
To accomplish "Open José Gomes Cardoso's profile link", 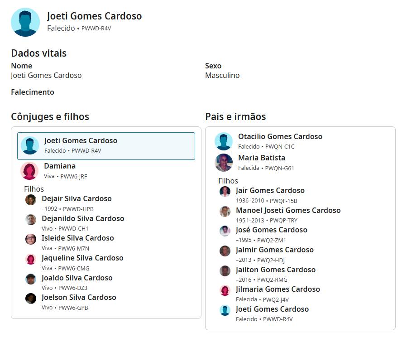I will pos(272,230).
